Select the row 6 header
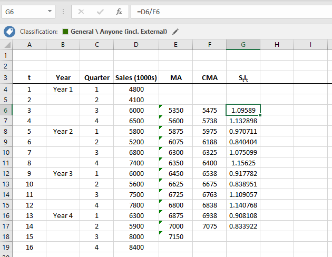 coord(6,110)
